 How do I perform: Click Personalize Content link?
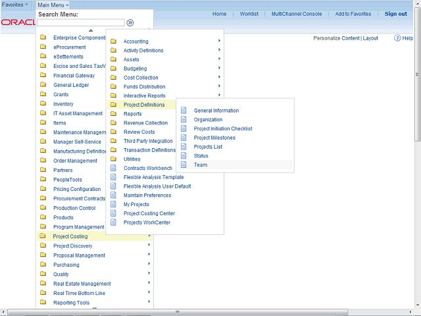pos(336,38)
